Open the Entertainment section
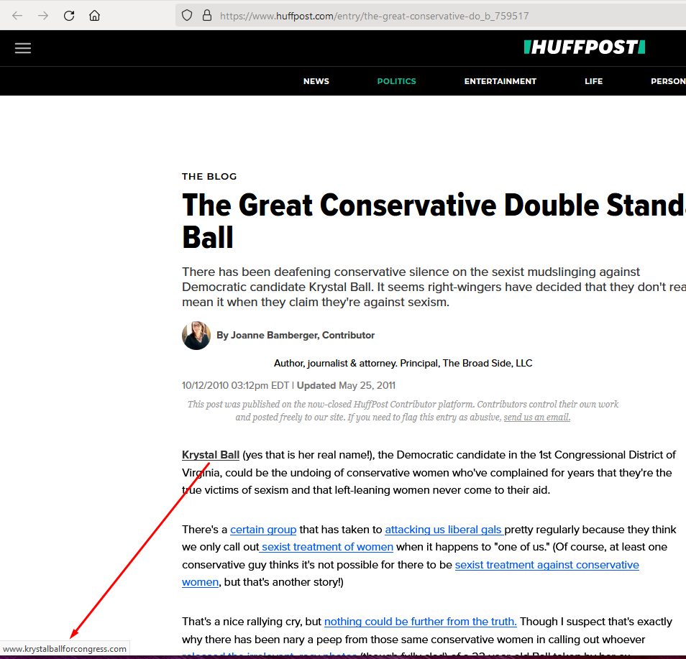This screenshot has width=686, height=659. tap(500, 81)
